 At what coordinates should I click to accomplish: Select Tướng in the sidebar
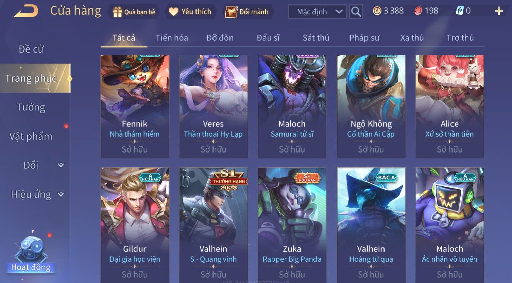[31, 107]
